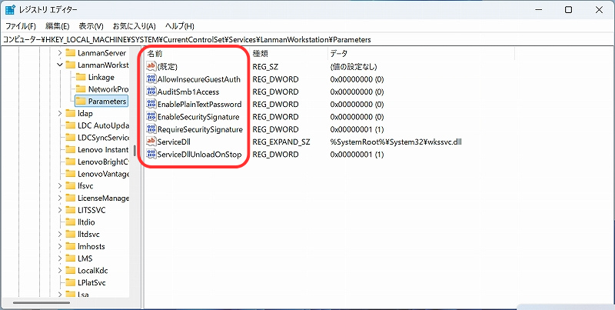Click the tree pane horizontal scrollbar

(x=46, y=303)
